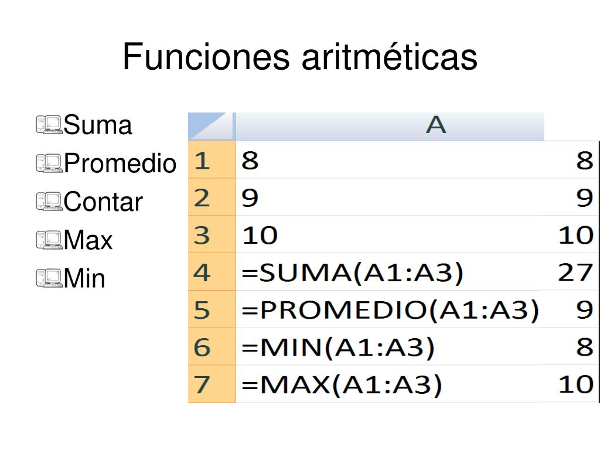Select row 6 header
Viewport: 600px width, 450px height.
[212, 347]
